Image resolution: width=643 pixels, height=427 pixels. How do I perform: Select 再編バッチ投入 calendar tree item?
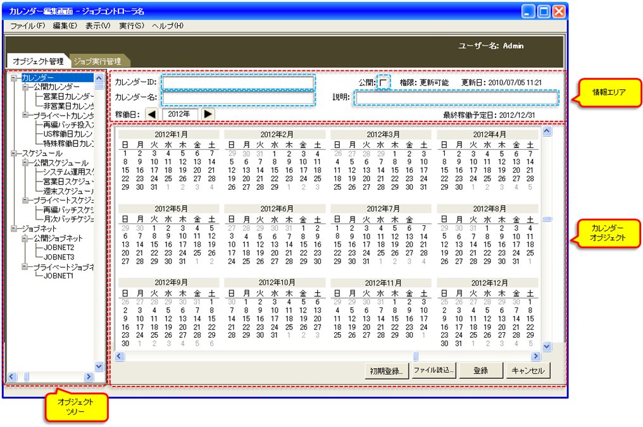point(68,125)
